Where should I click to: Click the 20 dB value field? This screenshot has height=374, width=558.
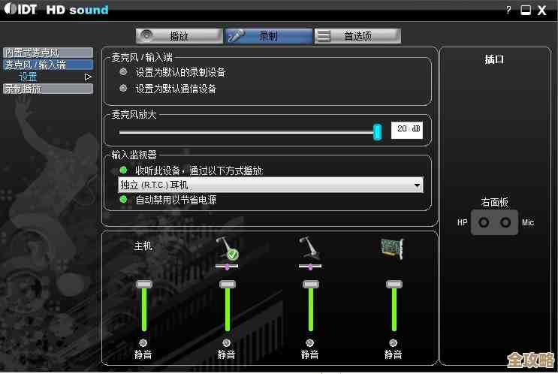407,130
